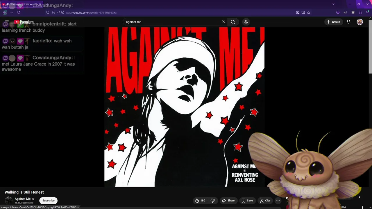
Task: Open the YouTube hamburger guide menu
Action: (x=7, y=22)
